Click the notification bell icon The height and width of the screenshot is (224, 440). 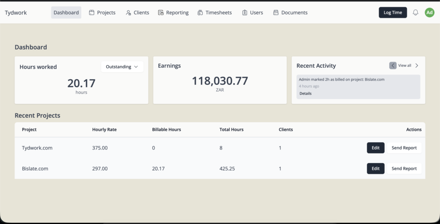416,13
